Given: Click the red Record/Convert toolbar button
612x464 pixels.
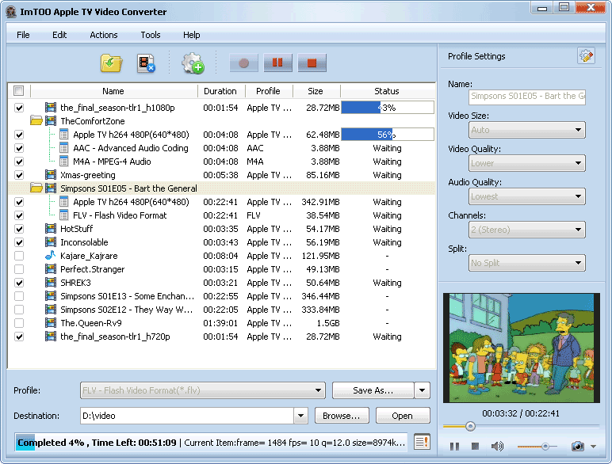Looking at the screenshot, I should tap(244, 63).
